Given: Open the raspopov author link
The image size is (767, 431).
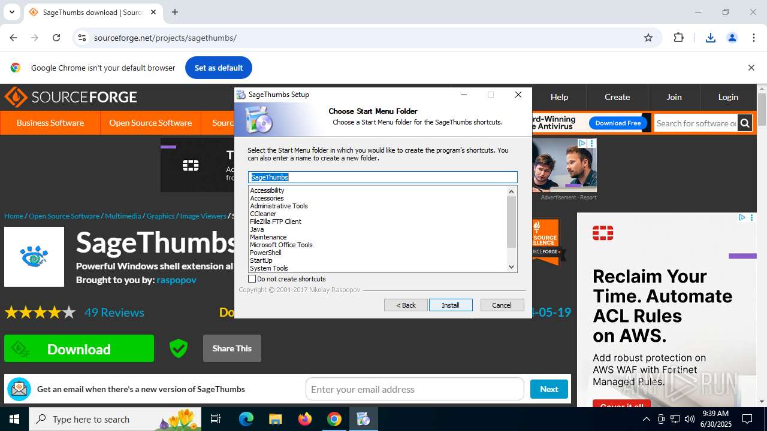Looking at the screenshot, I should tap(176, 280).
